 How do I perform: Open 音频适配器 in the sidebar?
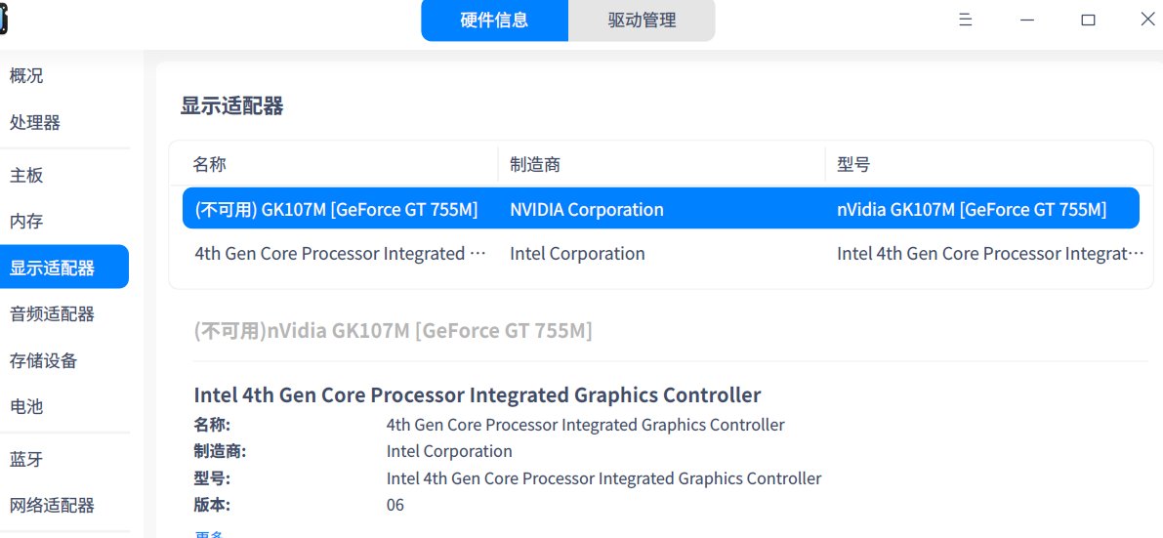(53, 314)
